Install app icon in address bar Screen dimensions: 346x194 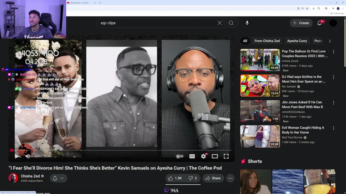click(x=298, y=9)
